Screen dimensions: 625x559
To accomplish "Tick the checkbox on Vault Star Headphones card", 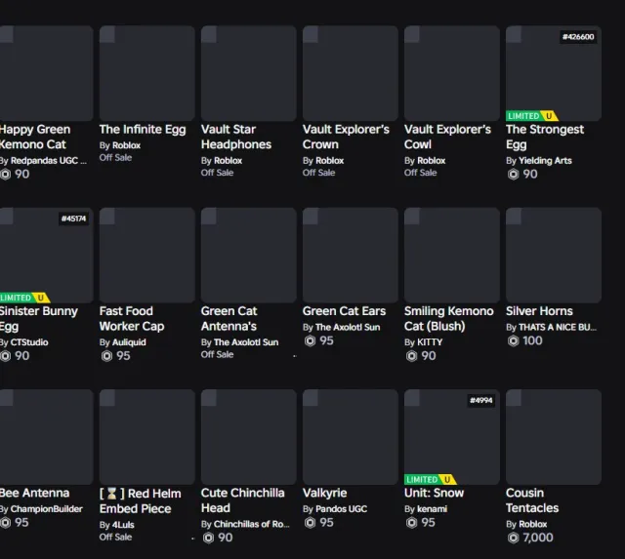I will (x=209, y=34).
